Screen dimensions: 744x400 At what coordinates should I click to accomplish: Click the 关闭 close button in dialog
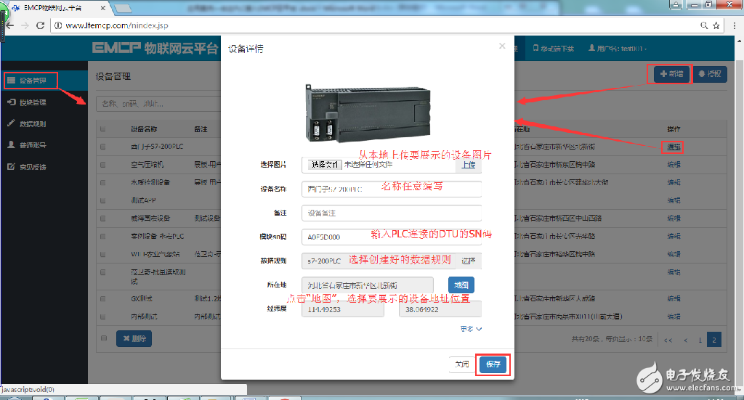(x=461, y=364)
